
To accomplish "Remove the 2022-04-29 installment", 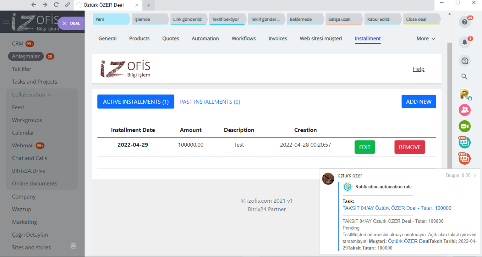I will (410, 147).
